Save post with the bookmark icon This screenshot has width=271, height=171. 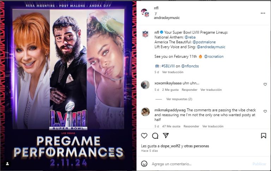[x=263, y=136]
